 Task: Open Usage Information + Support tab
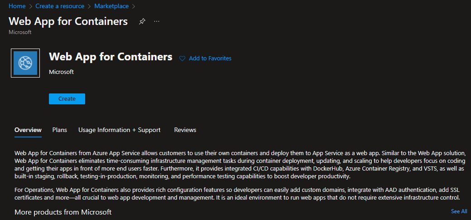(x=119, y=130)
